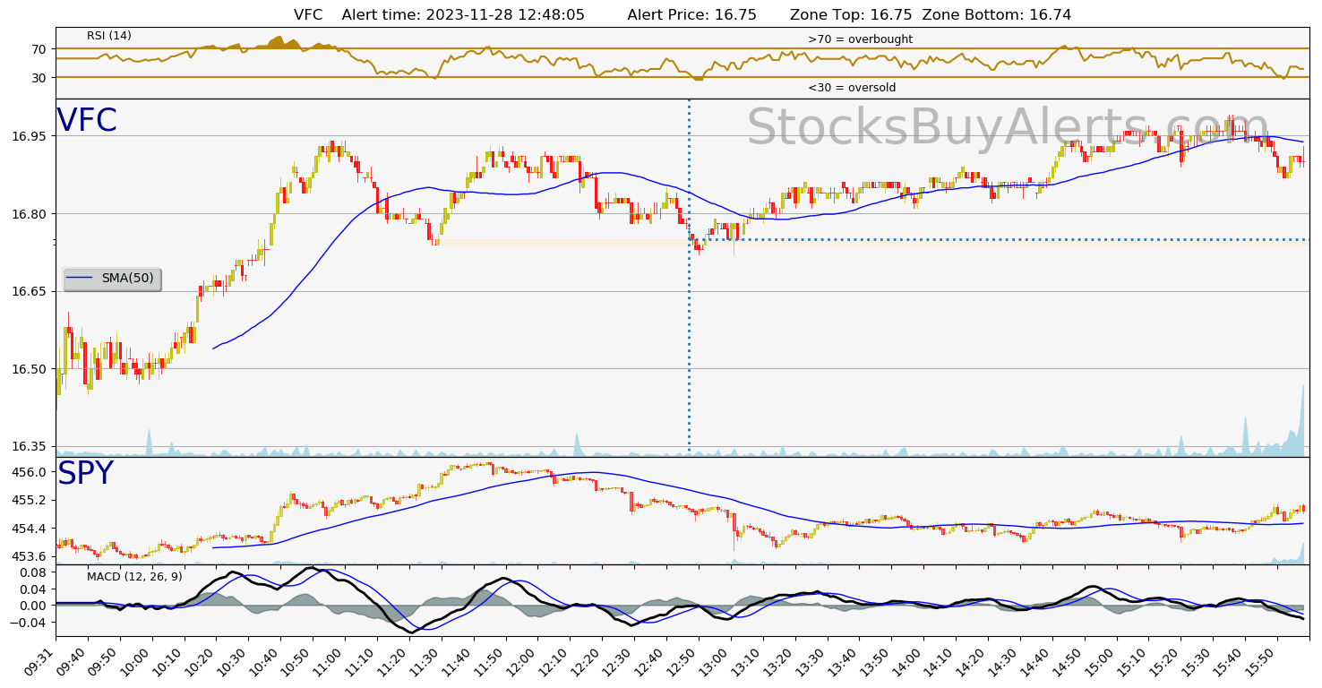Screen dimensions: 1322x688
Task: Click the SPY axis value 456.0
Action: (30, 472)
